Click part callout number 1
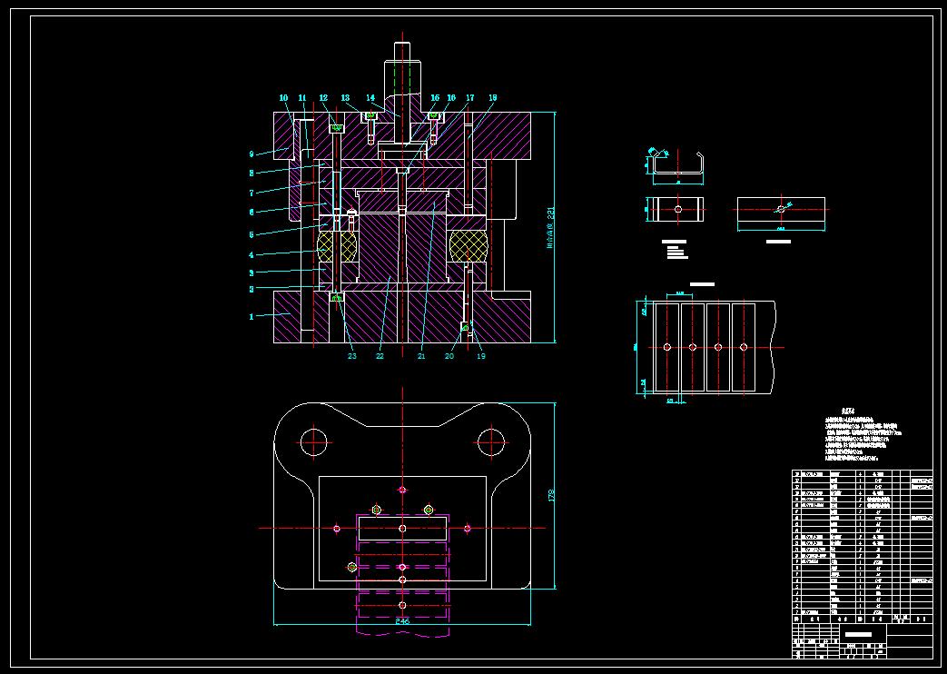 click(252, 317)
